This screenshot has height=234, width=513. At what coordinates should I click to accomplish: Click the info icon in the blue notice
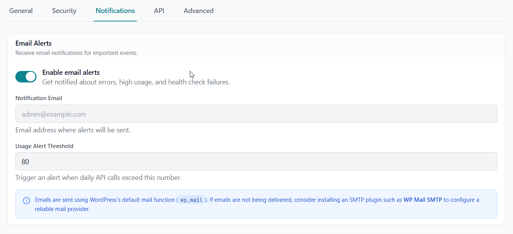pyautogui.click(x=27, y=201)
